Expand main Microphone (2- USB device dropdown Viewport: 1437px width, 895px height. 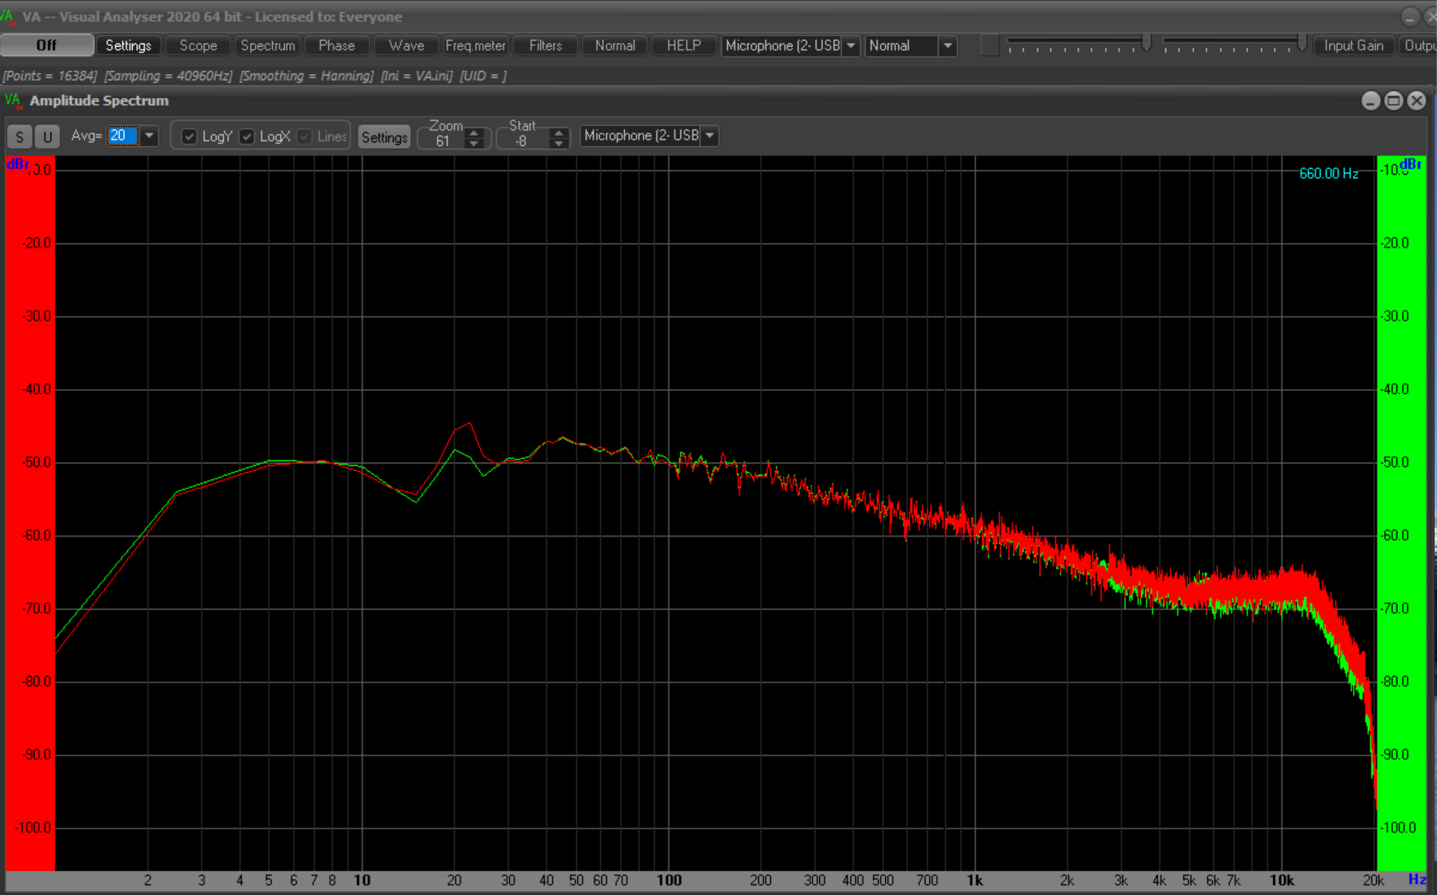850,46
